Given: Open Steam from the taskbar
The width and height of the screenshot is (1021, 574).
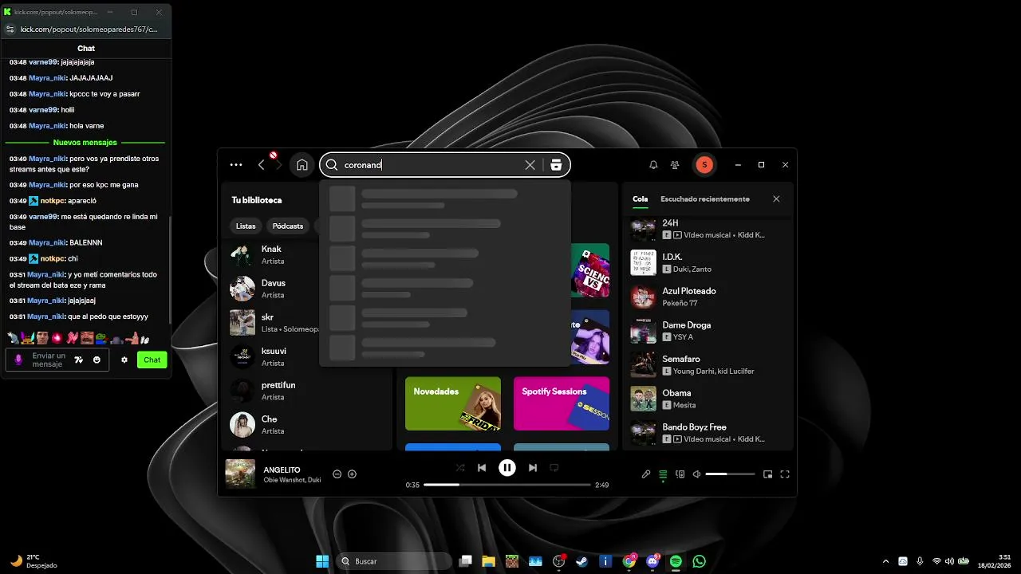Looking at the screenshot, I should coord(582,561).
